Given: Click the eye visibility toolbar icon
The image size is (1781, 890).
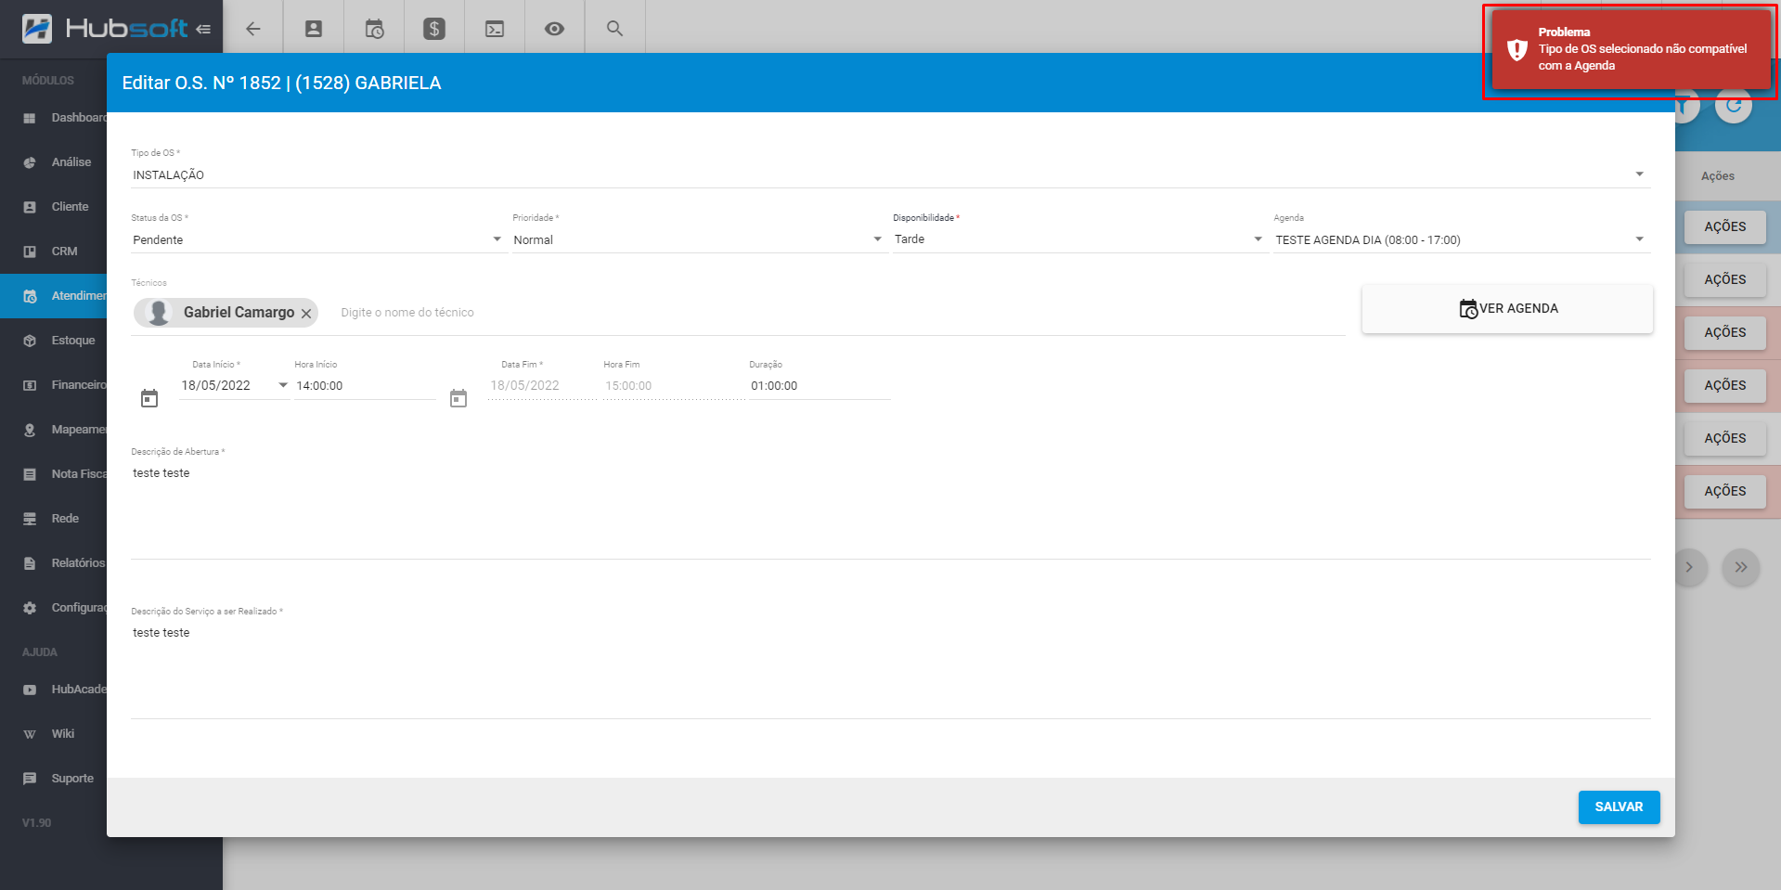Looking at the screenshot, I should [x=554, y=29].
